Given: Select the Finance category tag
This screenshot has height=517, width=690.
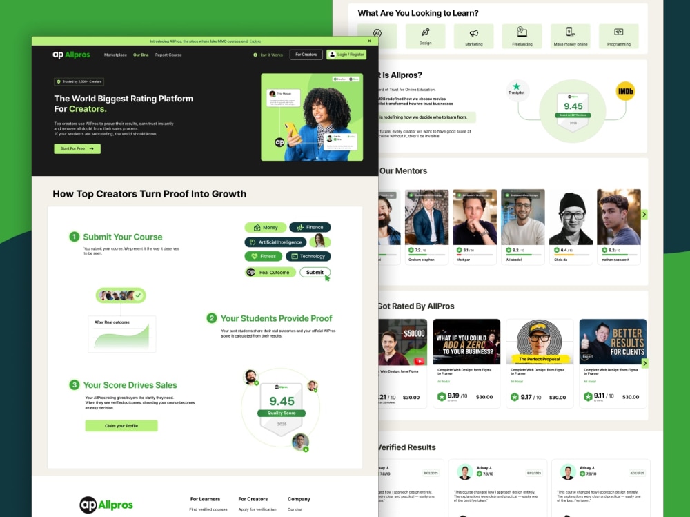Looking at the screenshot, I should (x=310, y=227).
